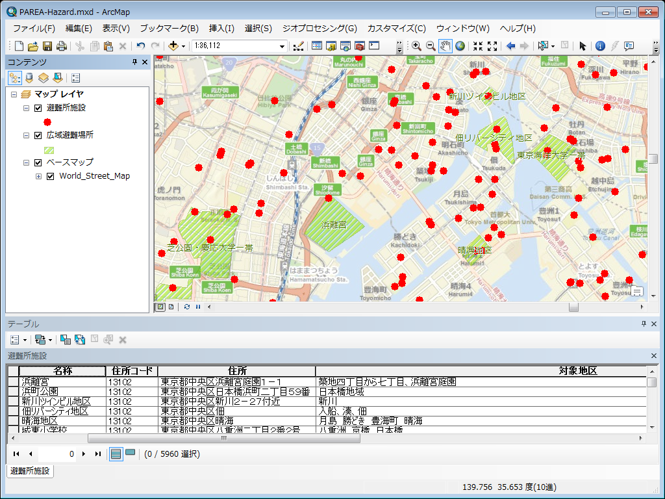Move to the next record
The height and width of the screenshot is (499, 665).
tap(84, 454)
